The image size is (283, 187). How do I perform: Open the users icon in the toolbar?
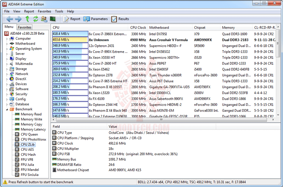(44, 19)
